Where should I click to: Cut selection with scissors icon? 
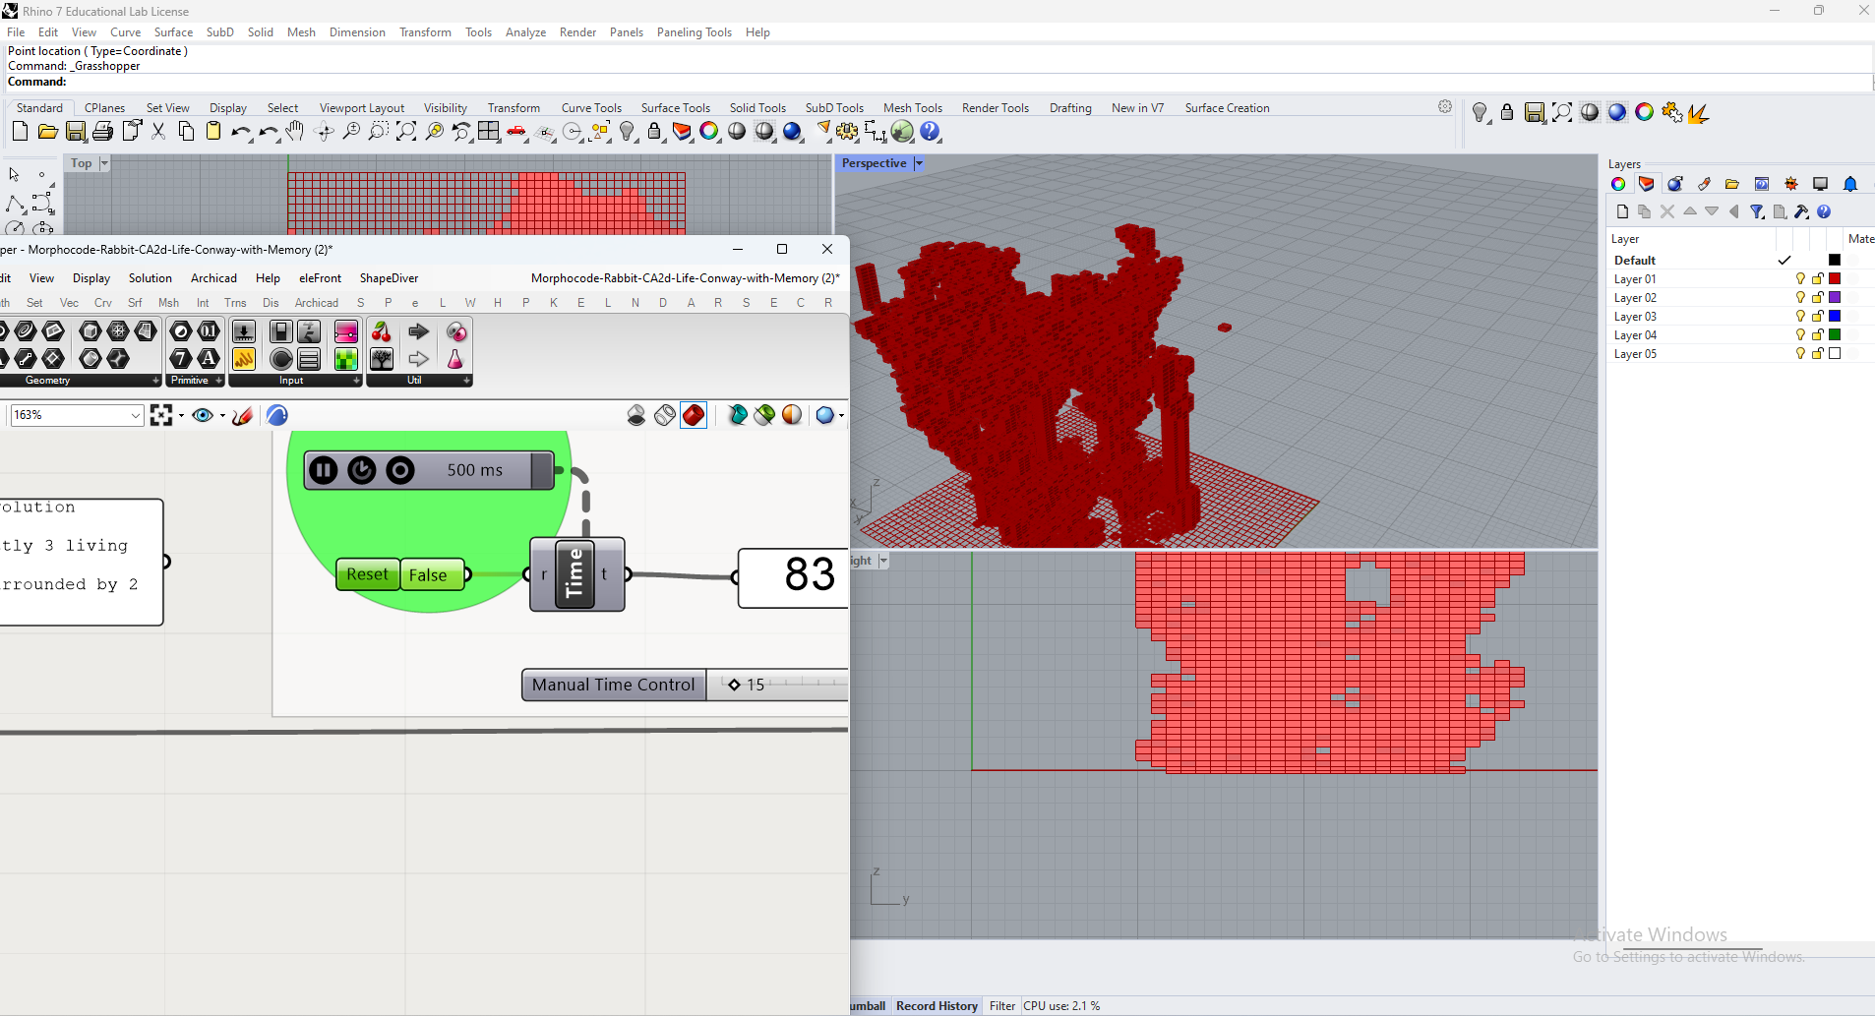coord(158,131)
